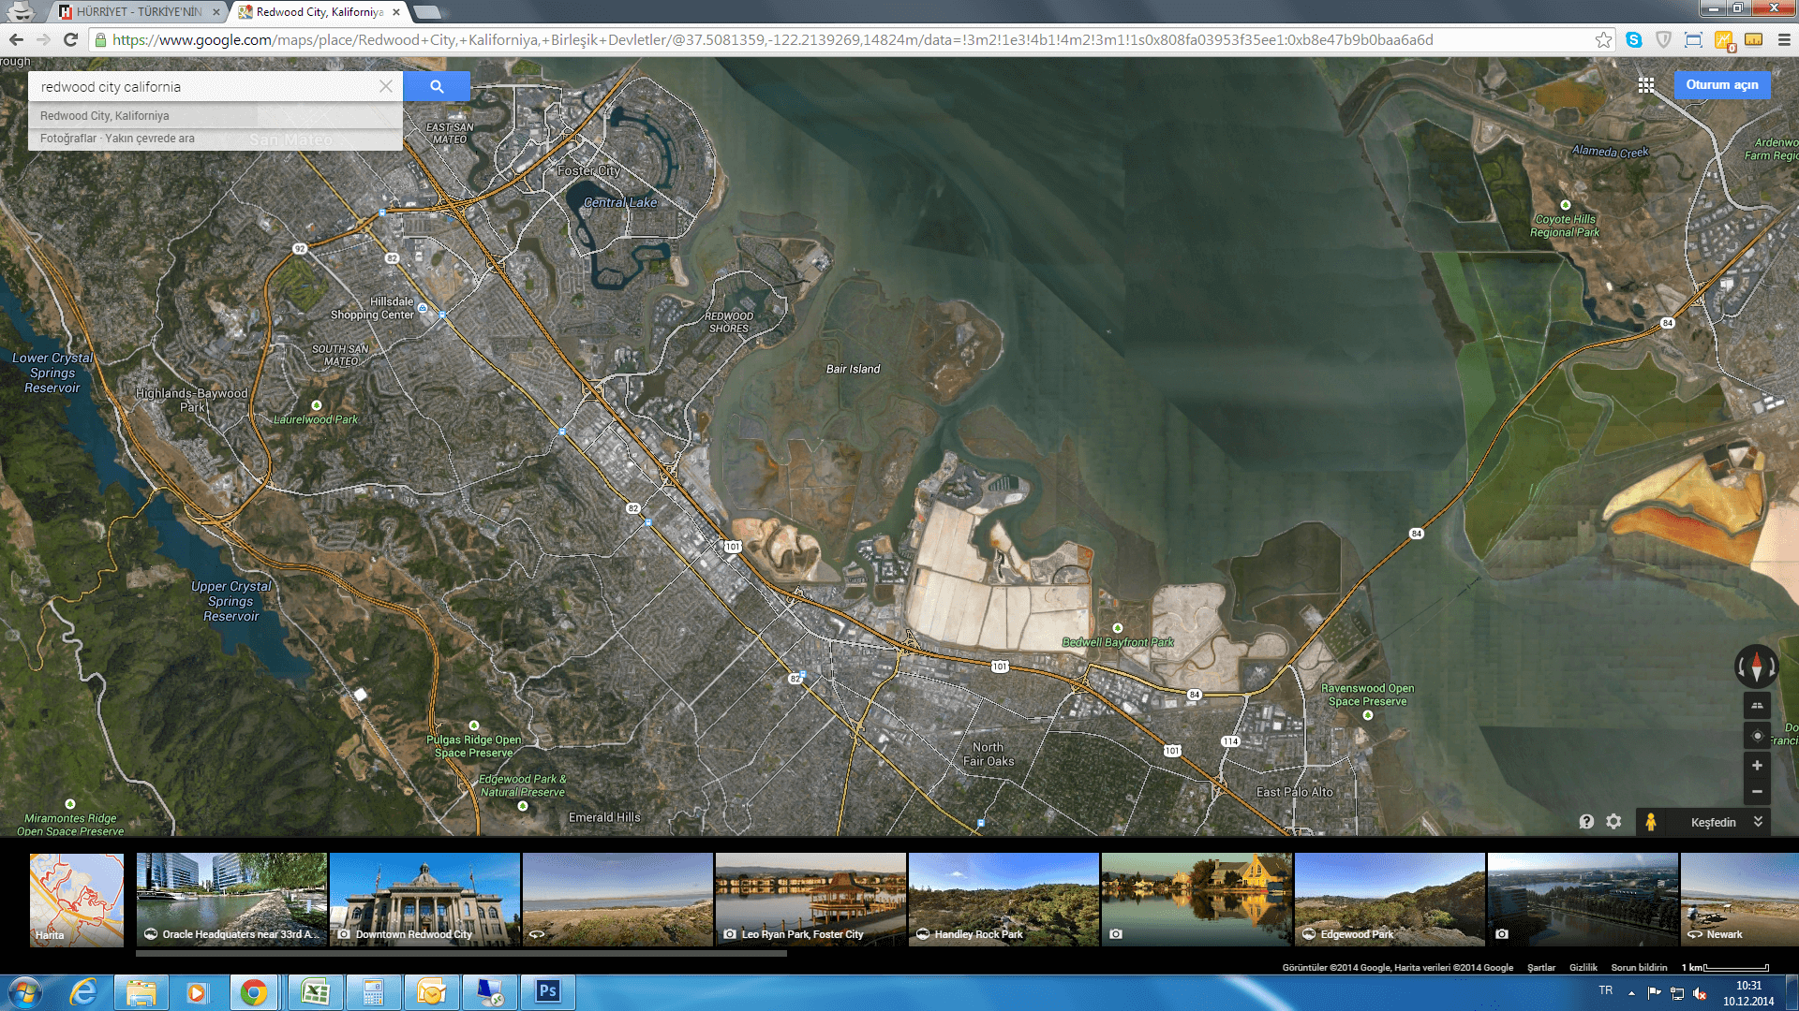
Task: Open the Newark photo thumbnail
Action: tap(1739, 899)
